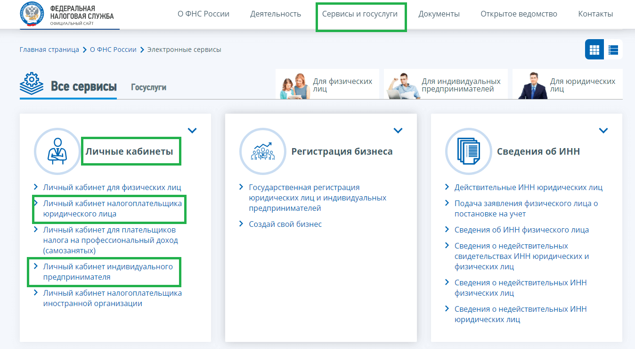Viewport: 635px width, 349px height.
Task: Switch to grid view layout
Action: coord(594,50)
